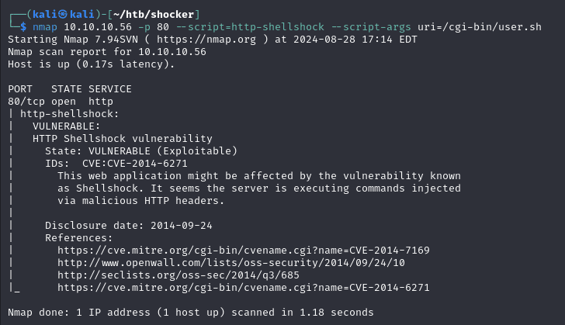
Task: Click the Disclosure date 2014-09-24 line
Action: click(128, 225)
